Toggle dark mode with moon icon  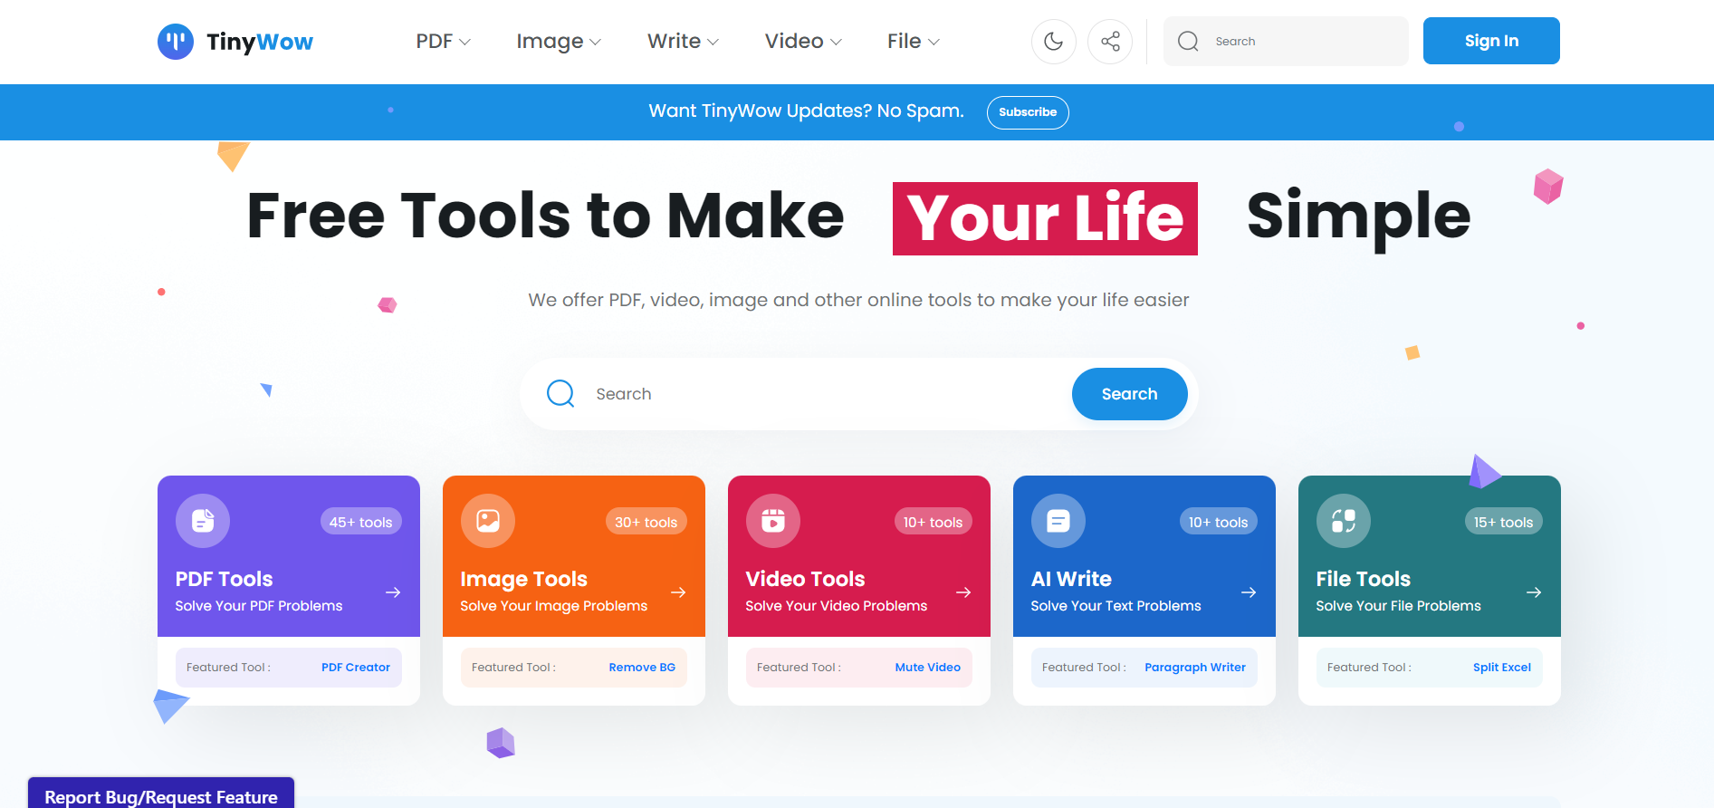1054,42
